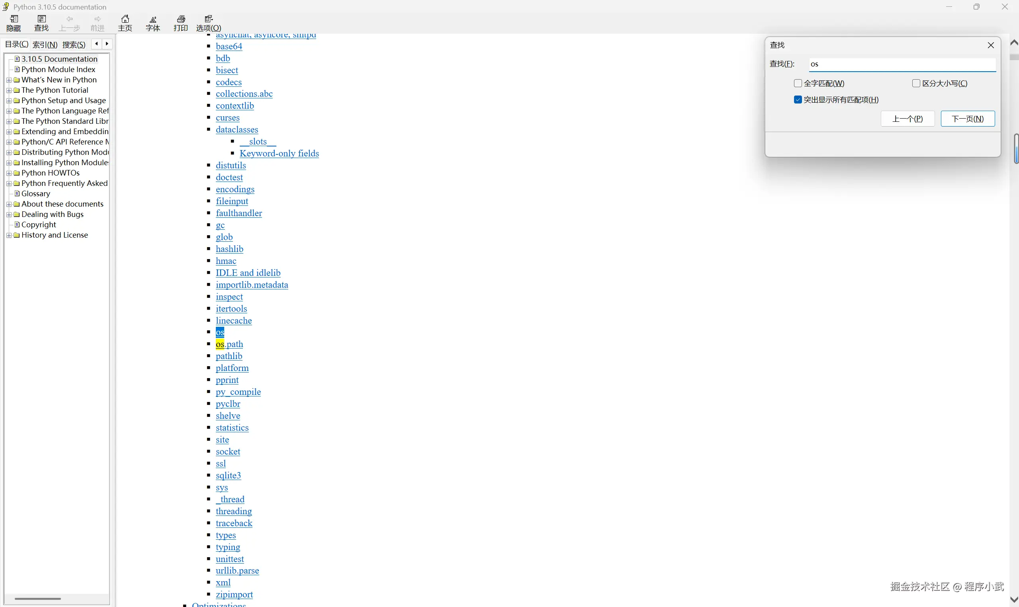Click the Find (查找) toolbar icon

coord(41,23)
